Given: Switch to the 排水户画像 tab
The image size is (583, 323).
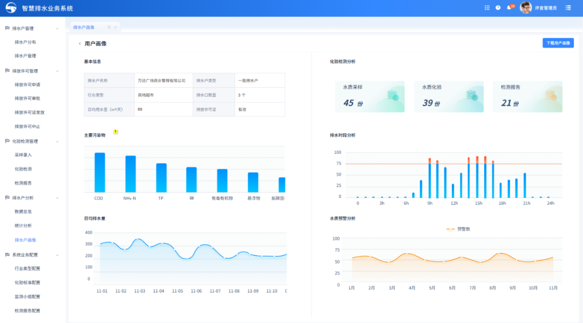Looking at the screenshot, I should (84, 27).
